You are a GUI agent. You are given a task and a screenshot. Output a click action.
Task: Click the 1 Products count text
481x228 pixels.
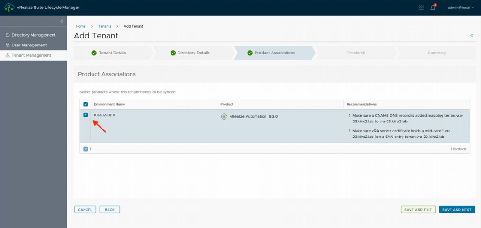click(458, 149)
